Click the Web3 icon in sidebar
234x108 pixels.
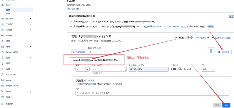click(2, 97)
